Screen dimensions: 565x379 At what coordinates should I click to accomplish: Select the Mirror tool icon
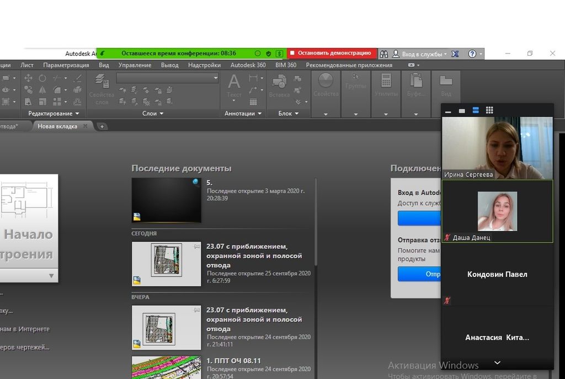click(x=42, y=90)
